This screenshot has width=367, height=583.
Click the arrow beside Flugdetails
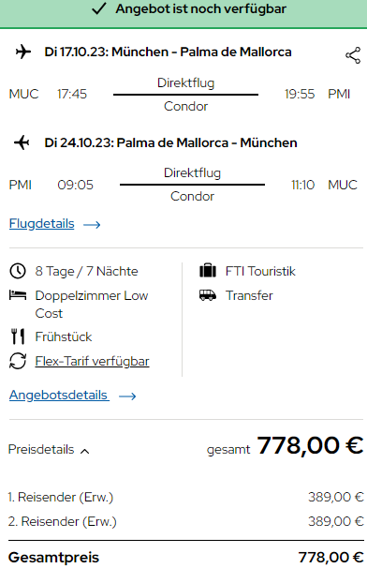[x=92, y=225]
